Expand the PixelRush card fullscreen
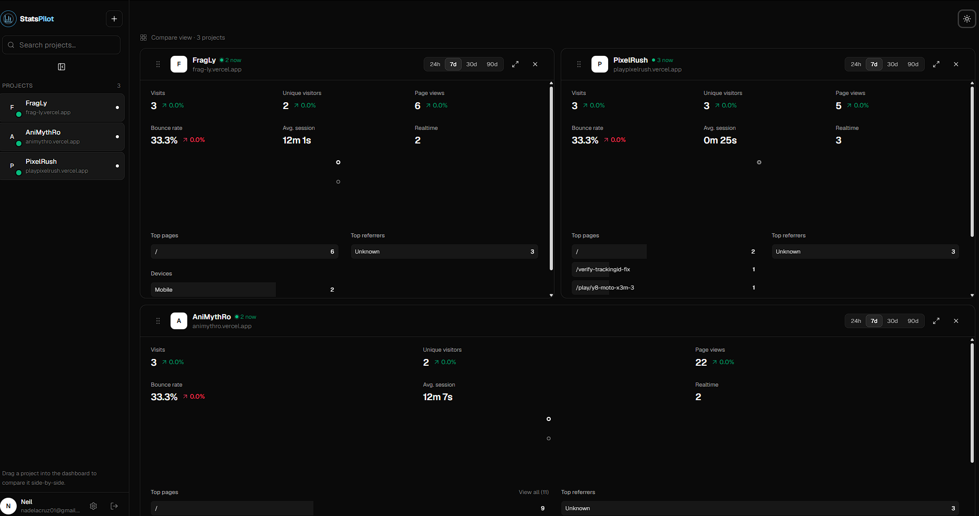Screen dimensions: 979x516 (936, 64)
